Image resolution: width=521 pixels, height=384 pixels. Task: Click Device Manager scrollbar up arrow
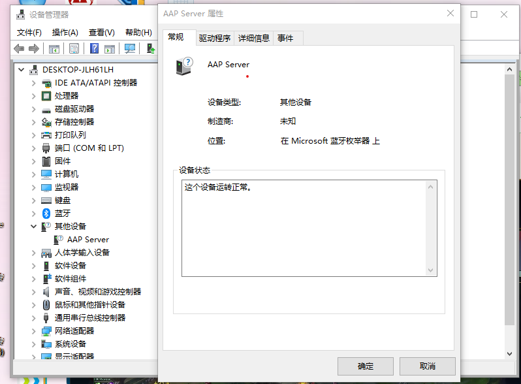coord(509,69)
